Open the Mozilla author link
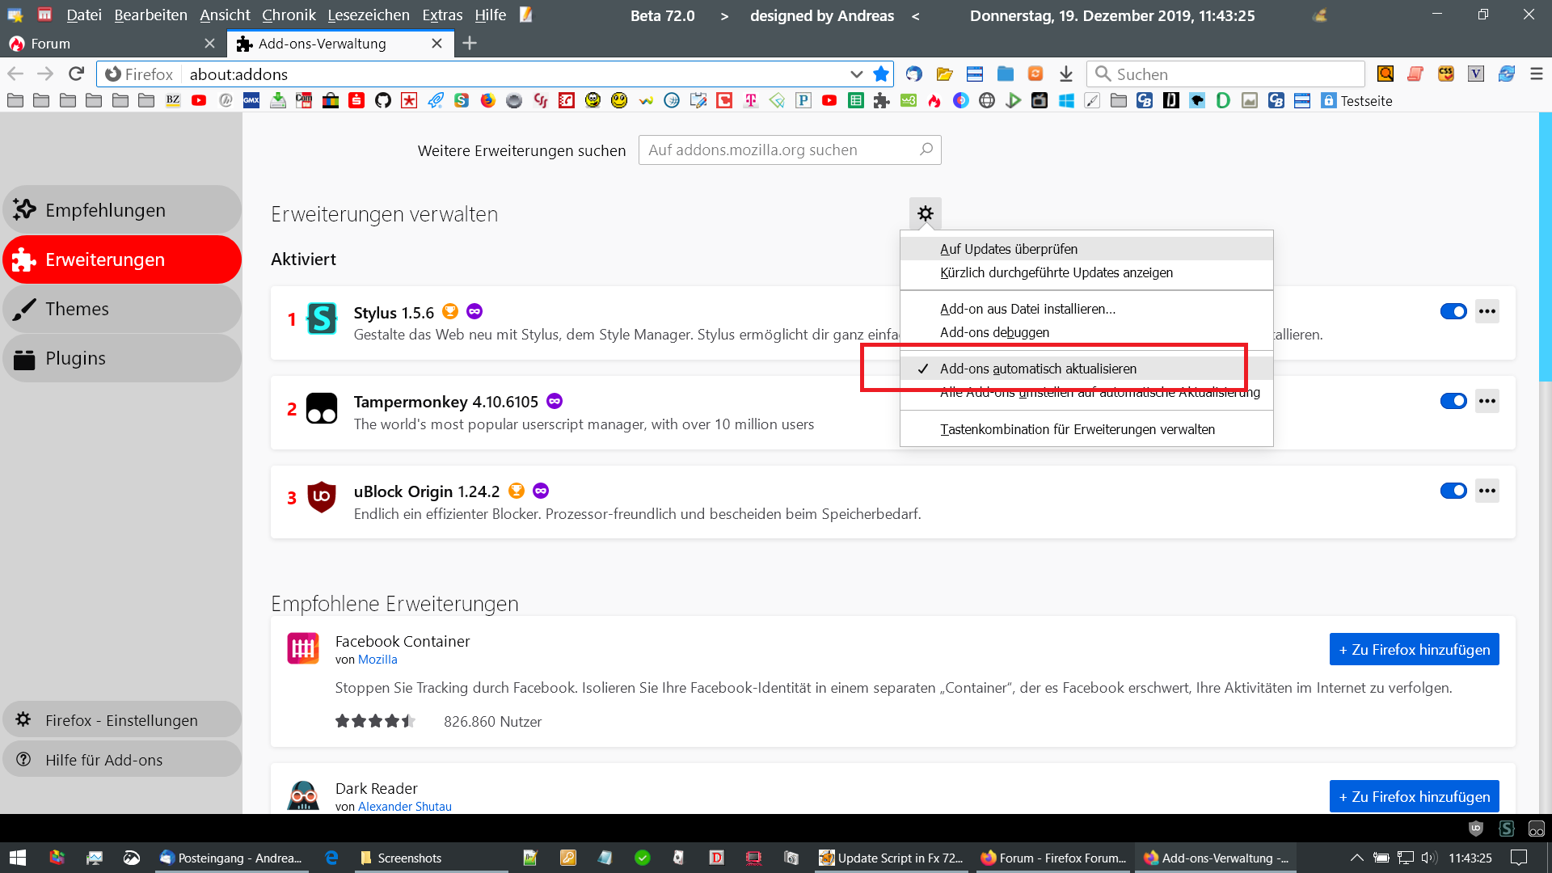Image resolution: width=1552 pixels, height=873 pixels. (377, 660)
